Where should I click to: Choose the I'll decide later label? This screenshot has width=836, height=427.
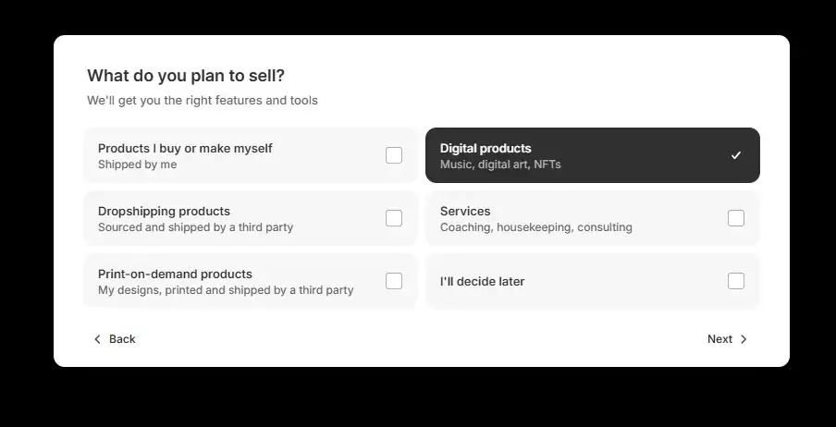(482, 281)
